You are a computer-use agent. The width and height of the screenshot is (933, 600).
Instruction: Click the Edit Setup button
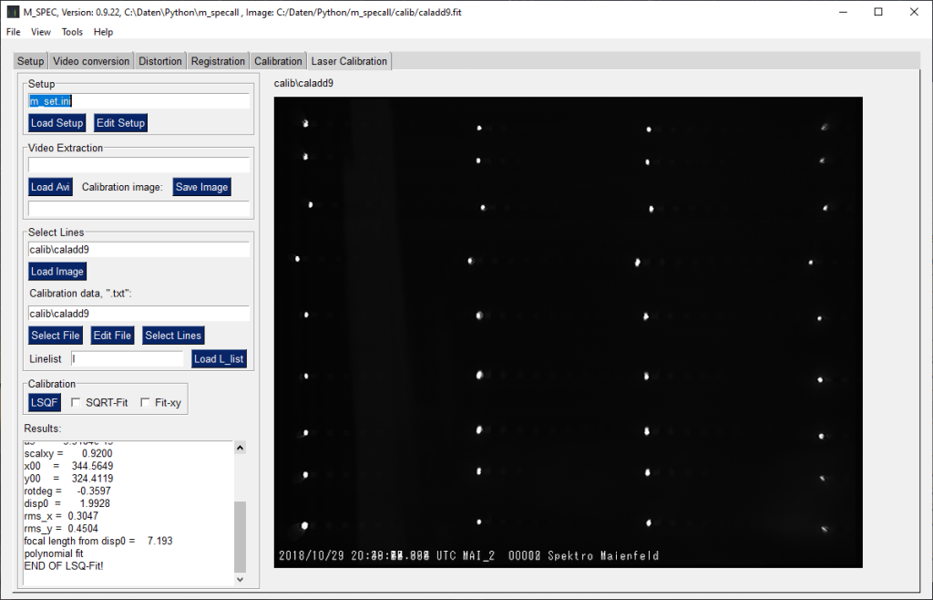(x=119, y=123)
